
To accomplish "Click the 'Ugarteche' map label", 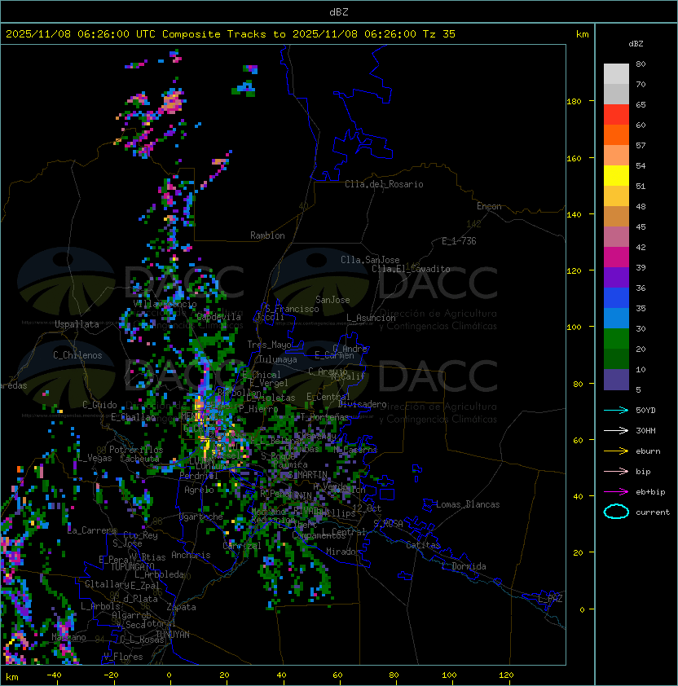I will [201, 517].
